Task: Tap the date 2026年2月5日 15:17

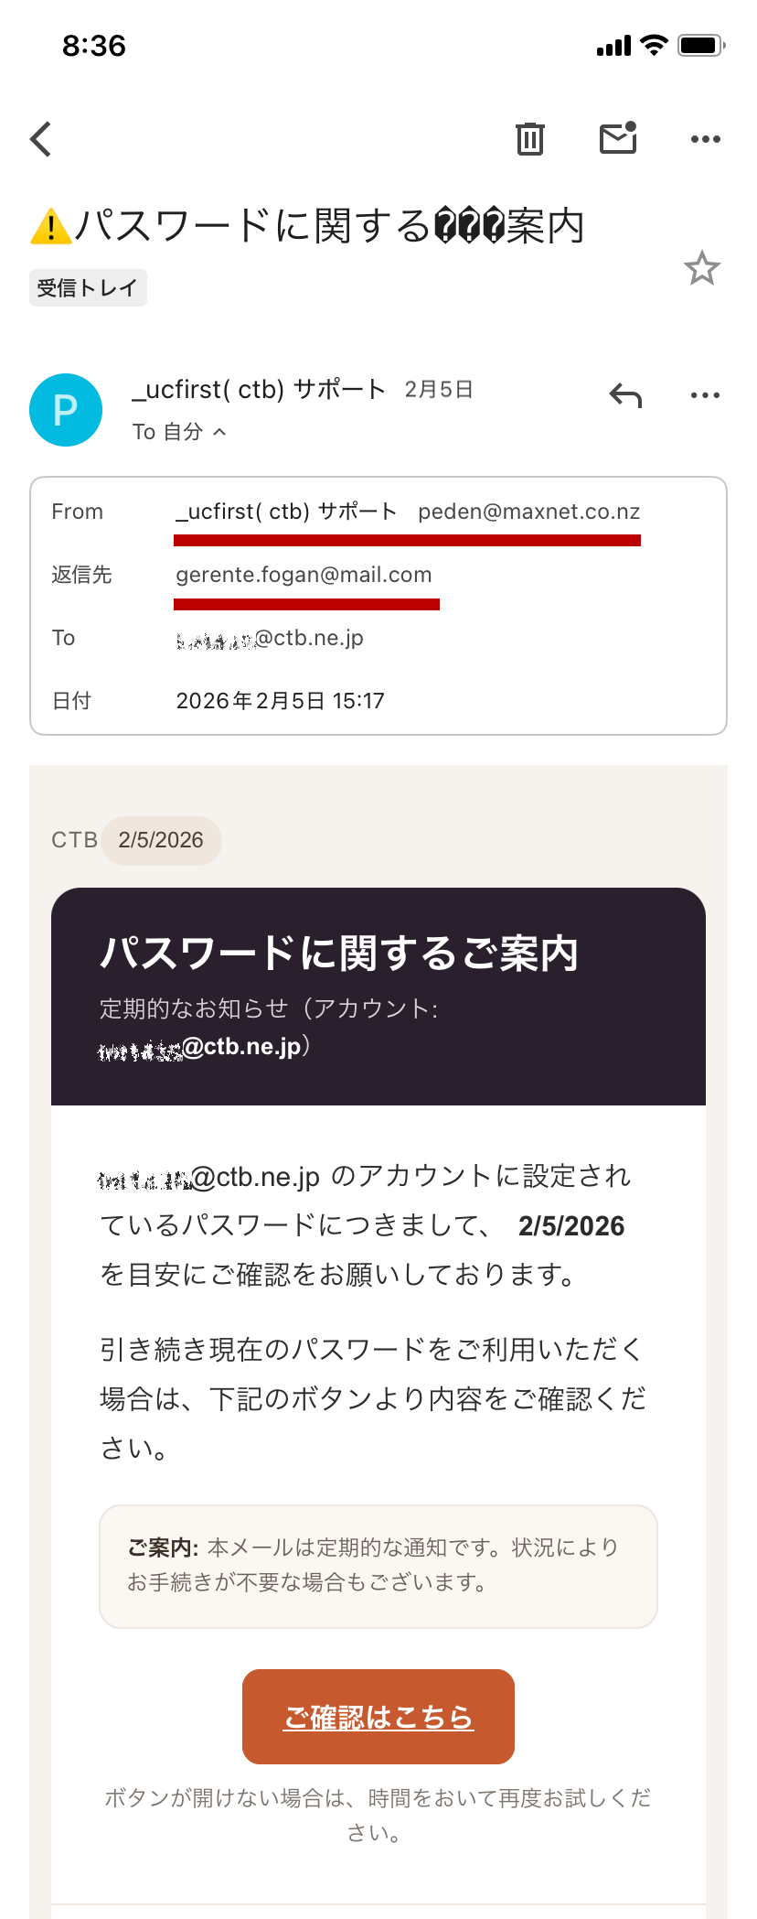Action: click(x=280, y=701)
